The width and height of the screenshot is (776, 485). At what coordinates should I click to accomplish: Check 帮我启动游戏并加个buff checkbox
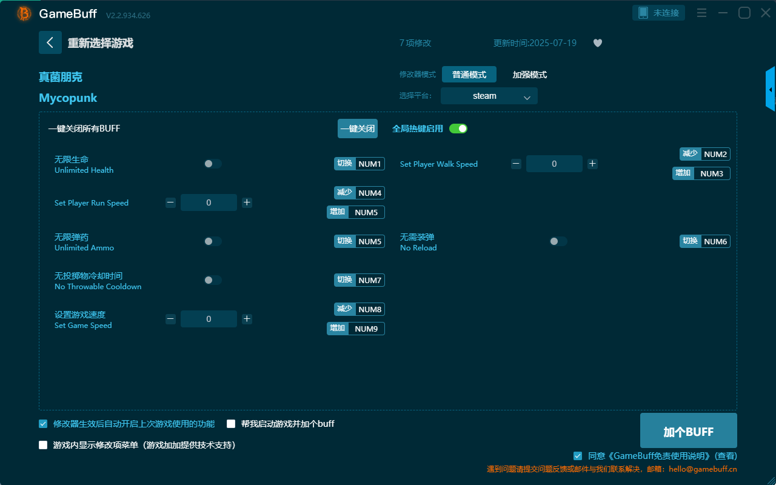point(231,424)
